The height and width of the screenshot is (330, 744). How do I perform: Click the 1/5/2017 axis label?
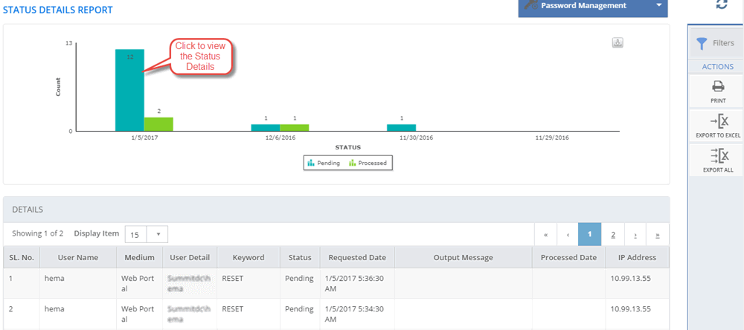pyautogui.click(x=144, y=138)
